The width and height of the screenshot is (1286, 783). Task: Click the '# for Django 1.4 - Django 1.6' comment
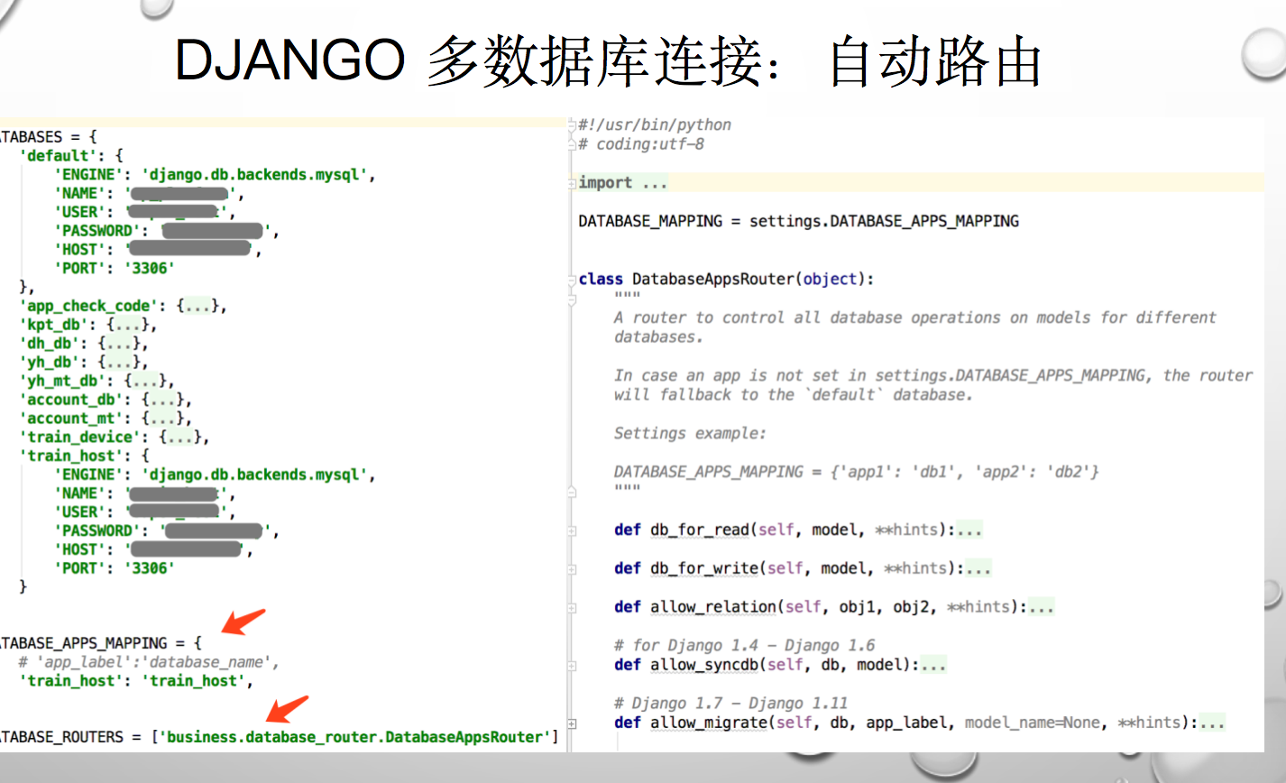(745, 646)
